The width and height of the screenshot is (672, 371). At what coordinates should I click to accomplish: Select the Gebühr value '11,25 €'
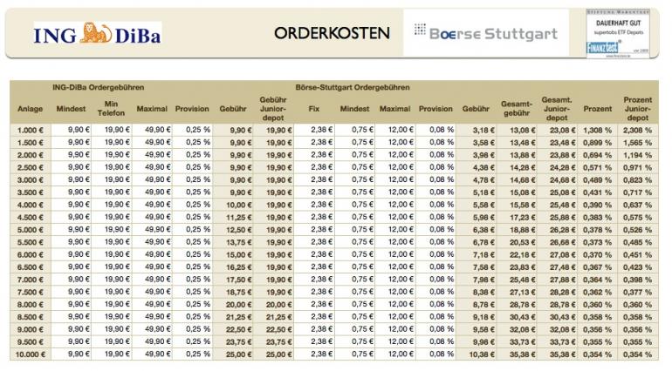pyautogui.click(x=239, y=218)
